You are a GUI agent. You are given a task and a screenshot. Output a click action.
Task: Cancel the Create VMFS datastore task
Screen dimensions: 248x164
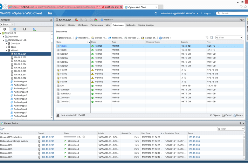[84, 137]
